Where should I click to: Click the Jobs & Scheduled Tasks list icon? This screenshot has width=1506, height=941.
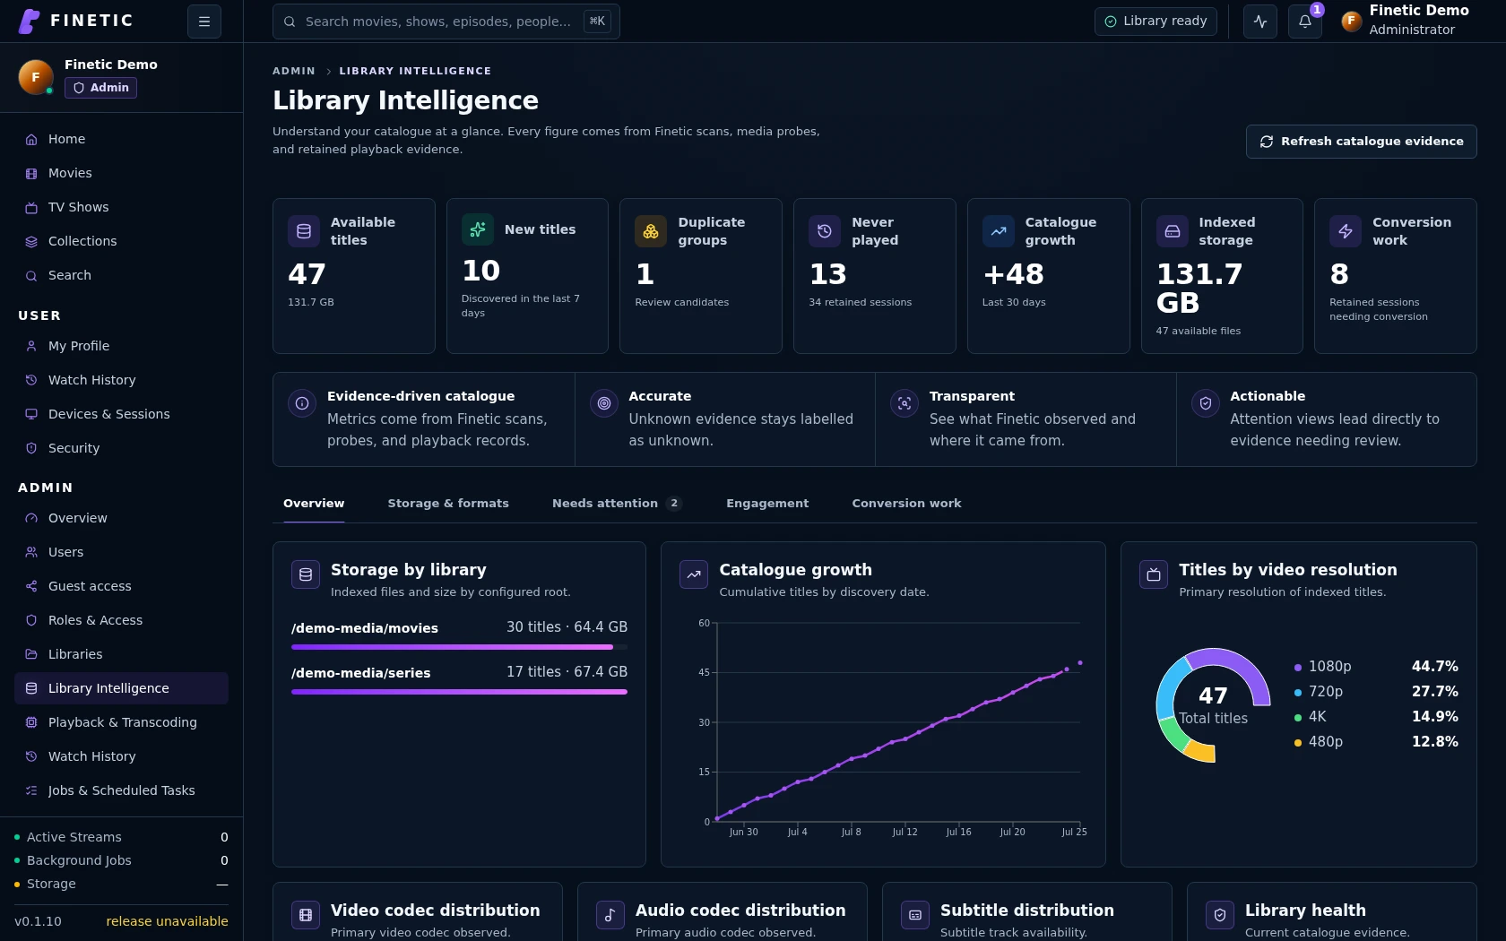coord(31,790)
